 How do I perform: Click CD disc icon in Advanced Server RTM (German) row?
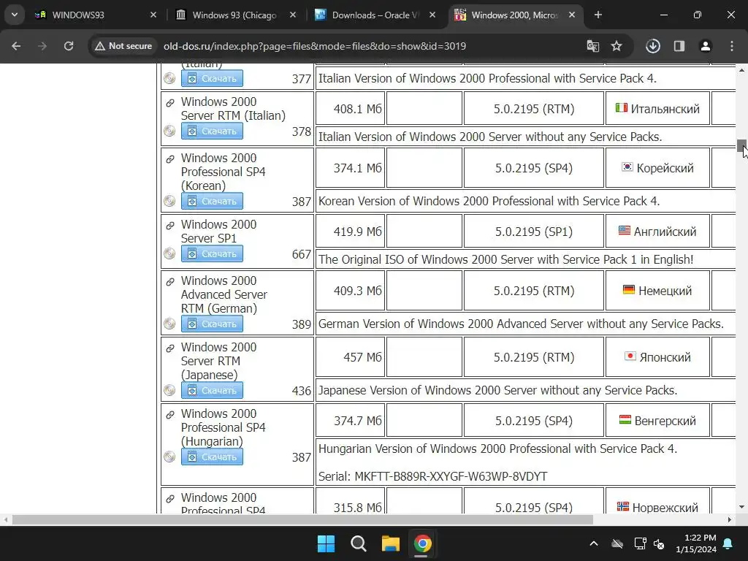[169, 324]
